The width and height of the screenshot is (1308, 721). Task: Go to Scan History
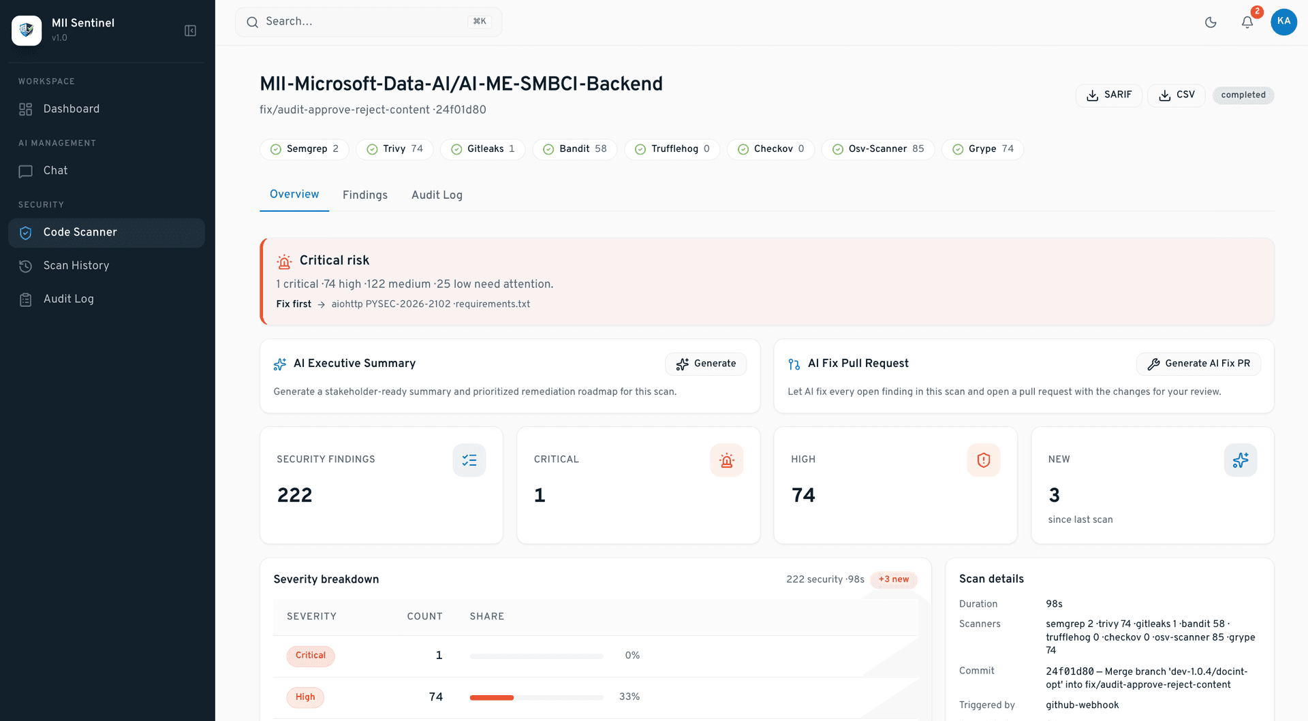click(x=107, y=266)
